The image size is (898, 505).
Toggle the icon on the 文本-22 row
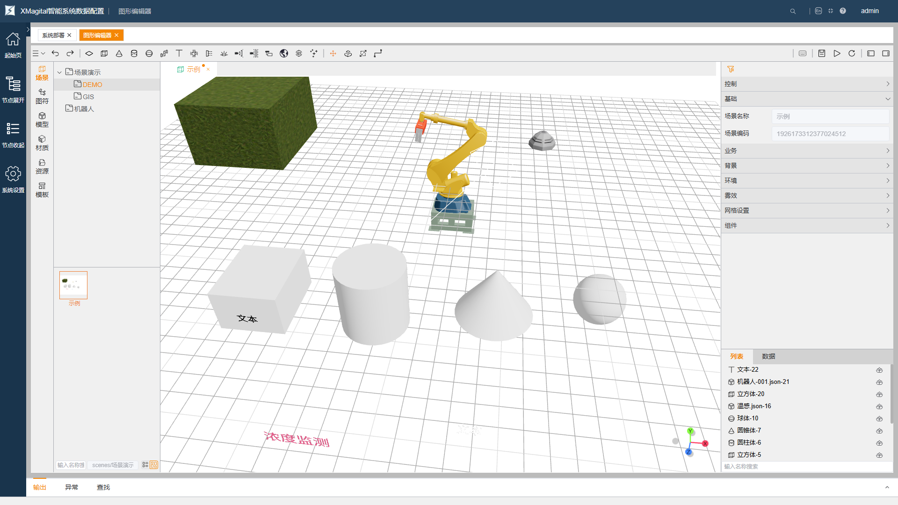point(879,370)
